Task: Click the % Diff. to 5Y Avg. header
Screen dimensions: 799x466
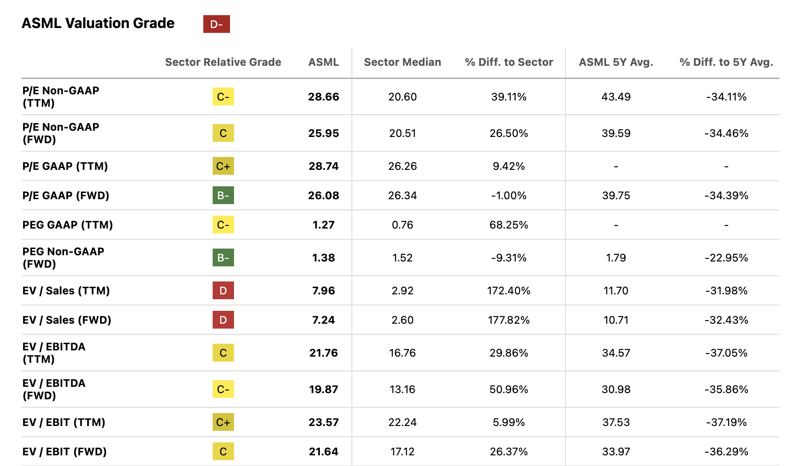Action: [726, 62]
